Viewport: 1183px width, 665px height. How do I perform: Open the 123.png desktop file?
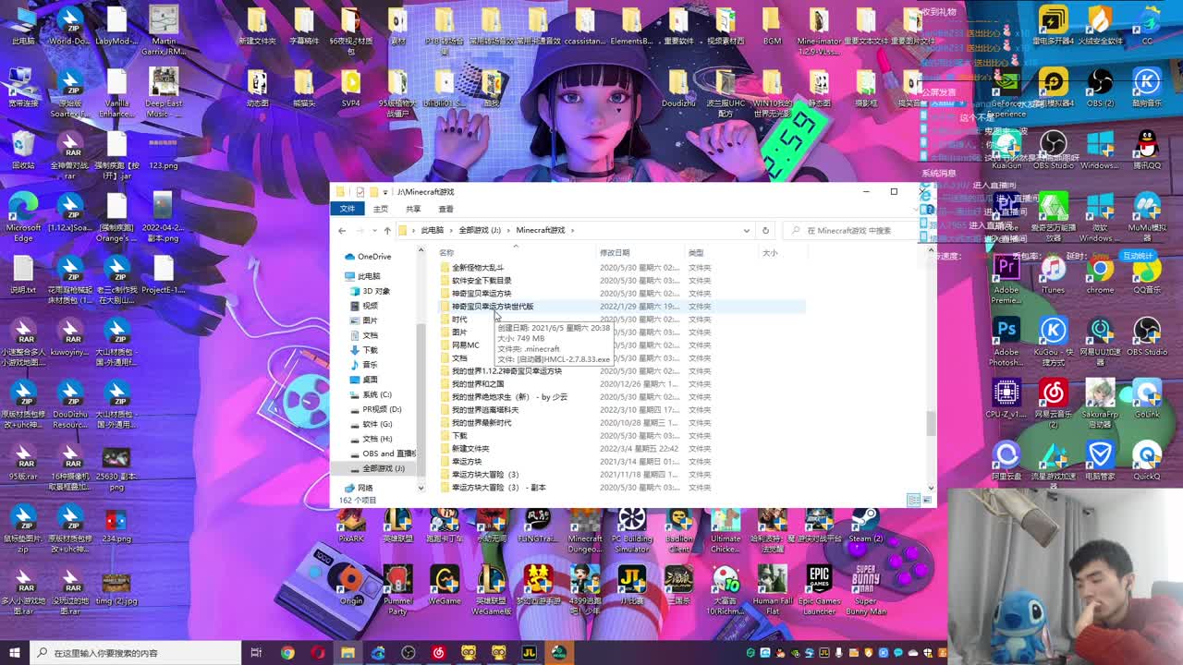pos(163,151)
